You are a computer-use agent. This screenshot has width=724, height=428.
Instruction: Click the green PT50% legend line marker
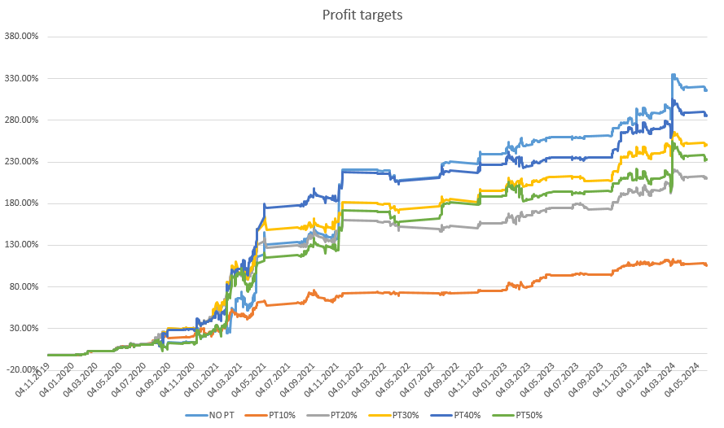[x=505, y=415]
